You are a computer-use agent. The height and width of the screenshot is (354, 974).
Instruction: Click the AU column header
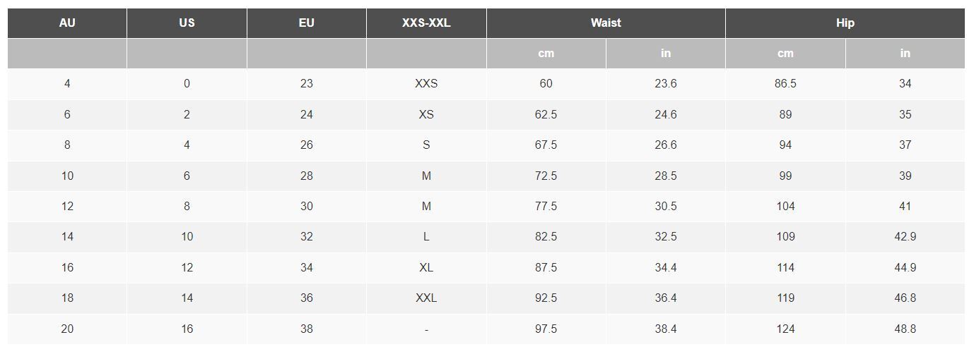[x=67, y=23]
